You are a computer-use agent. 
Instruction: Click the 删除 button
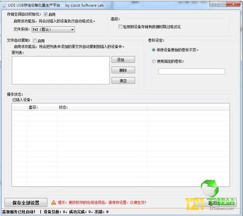123,70
